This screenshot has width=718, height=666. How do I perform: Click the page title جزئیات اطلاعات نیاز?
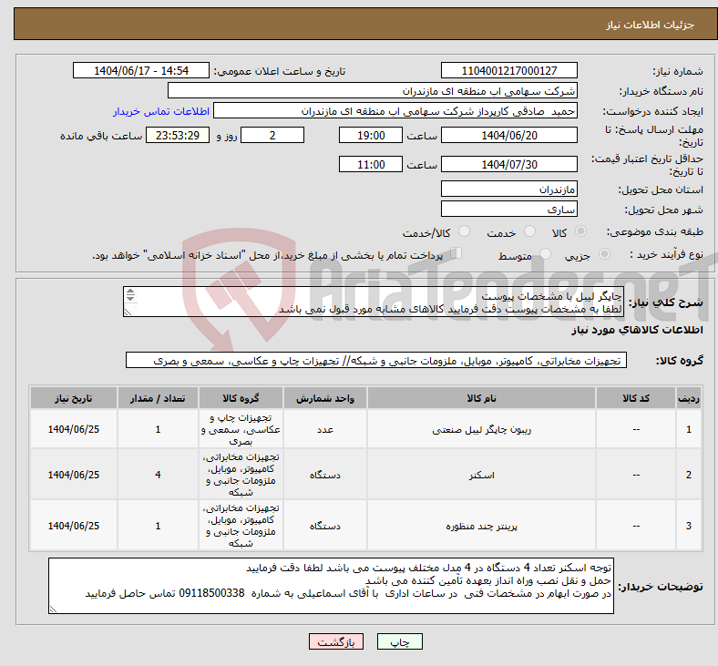[651, 25]
